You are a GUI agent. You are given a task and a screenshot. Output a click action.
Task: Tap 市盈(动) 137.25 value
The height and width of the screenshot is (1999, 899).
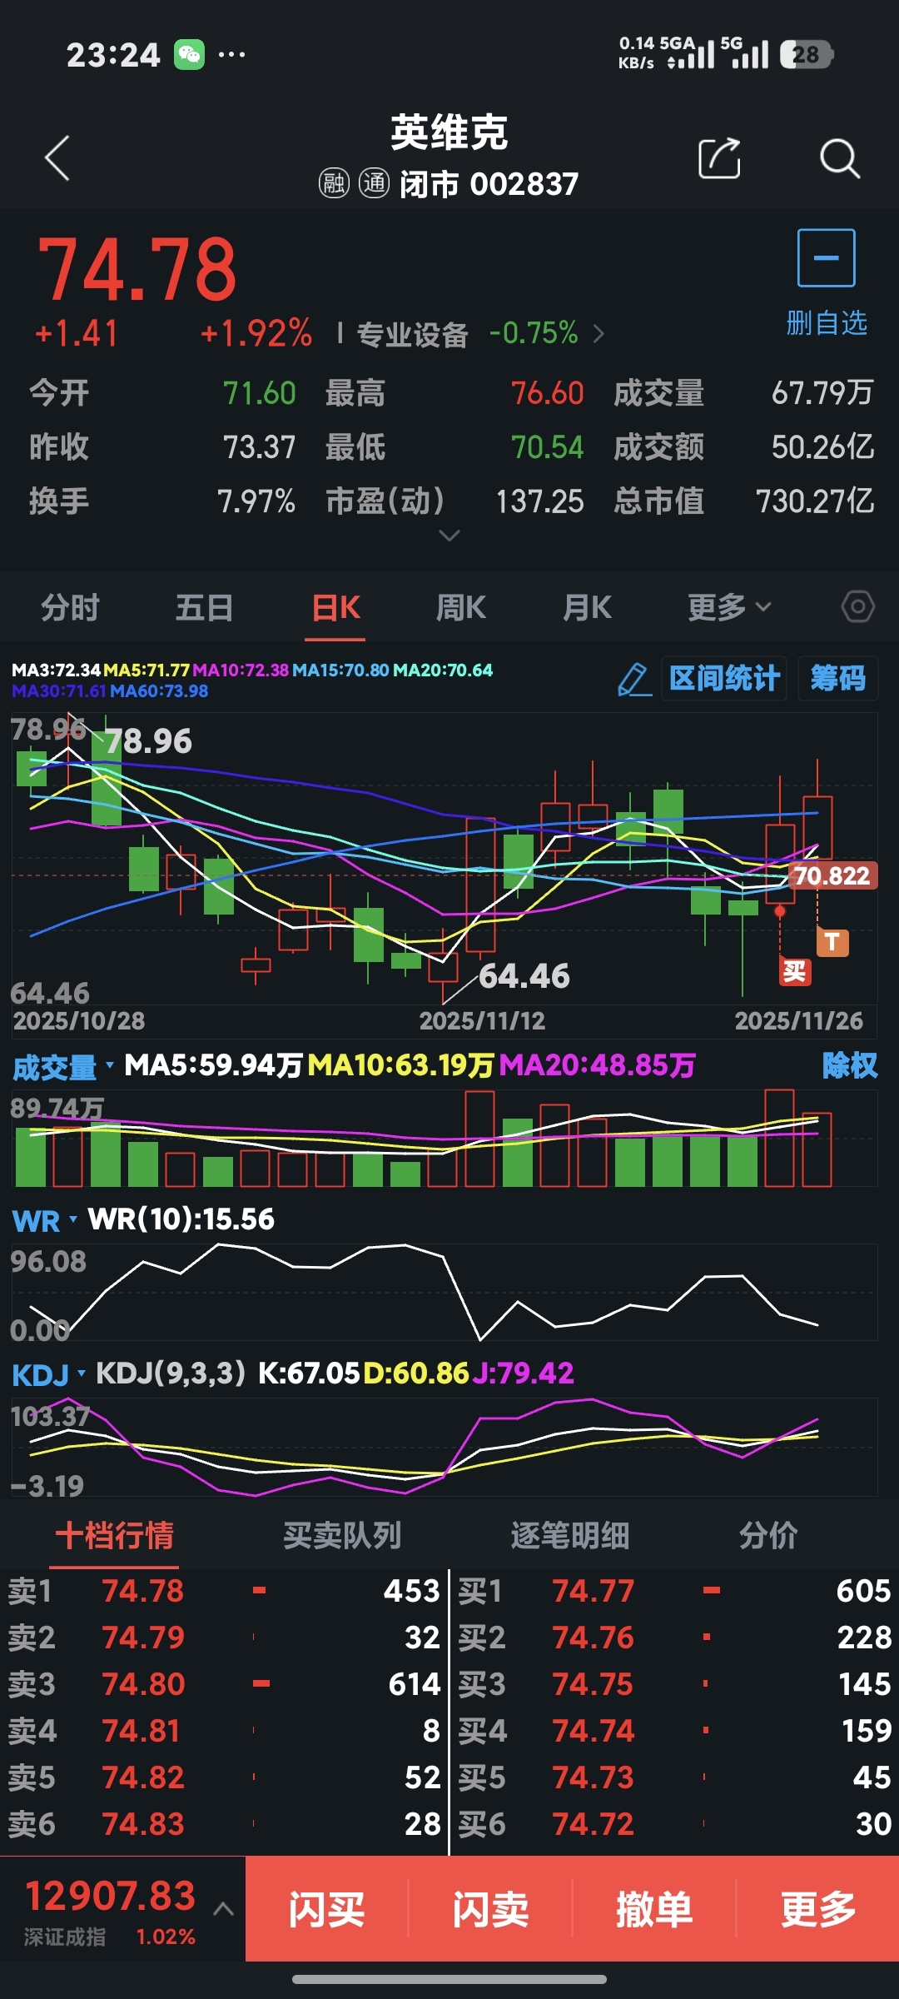(539, 501)
